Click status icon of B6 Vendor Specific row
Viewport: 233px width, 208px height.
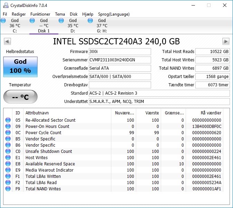[8, 145]
